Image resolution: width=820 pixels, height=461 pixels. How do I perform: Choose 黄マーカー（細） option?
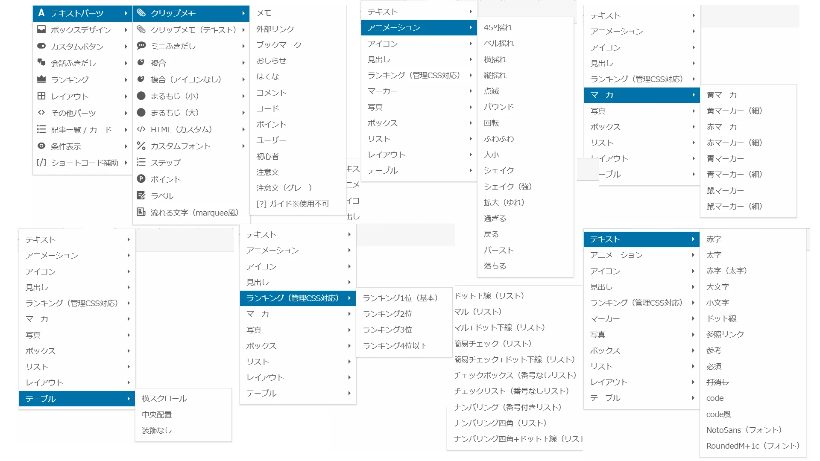click(735, 111)
